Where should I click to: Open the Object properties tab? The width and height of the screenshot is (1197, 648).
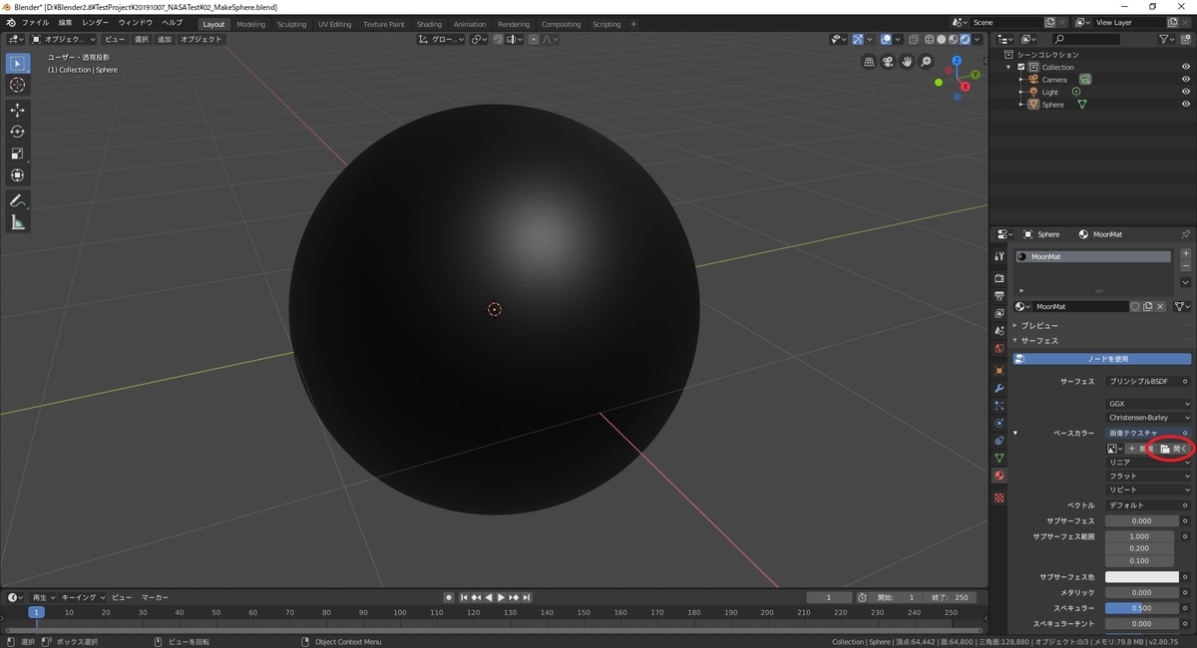point(998,370)
